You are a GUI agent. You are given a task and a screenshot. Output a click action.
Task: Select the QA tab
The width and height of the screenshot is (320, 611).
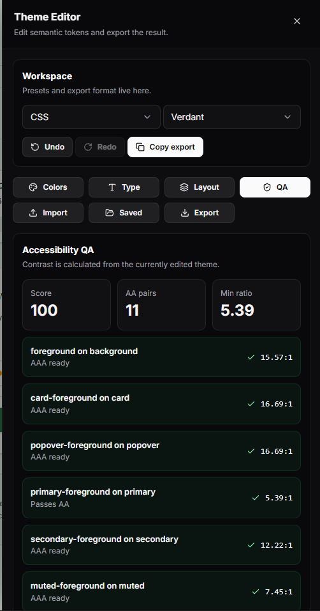(275, 187)
